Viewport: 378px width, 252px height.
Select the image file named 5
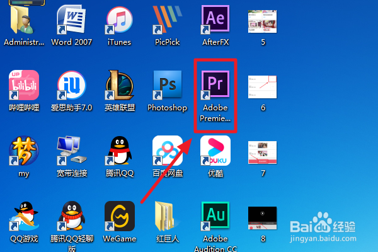[263, 21]
